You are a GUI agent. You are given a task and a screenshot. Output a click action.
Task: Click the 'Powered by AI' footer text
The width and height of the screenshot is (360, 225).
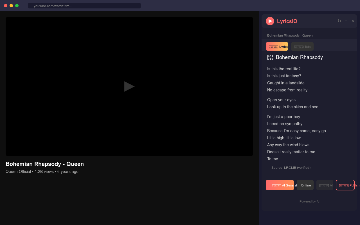pyautogui.click(x=309, y=201)
